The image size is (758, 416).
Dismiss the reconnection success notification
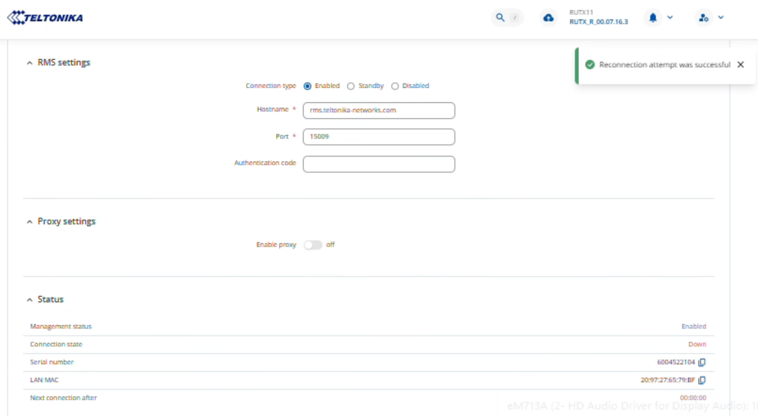pos(740,65)
